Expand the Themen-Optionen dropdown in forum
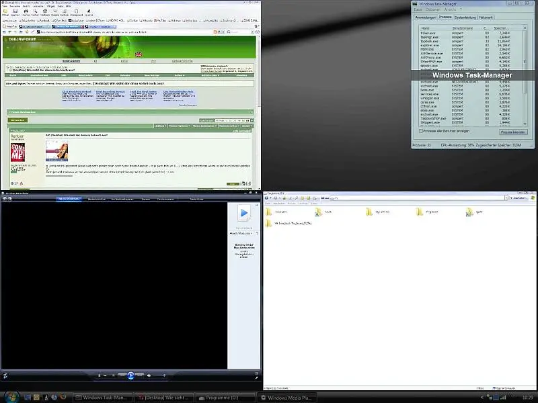538x403 pixels. [x=178, y=126]
